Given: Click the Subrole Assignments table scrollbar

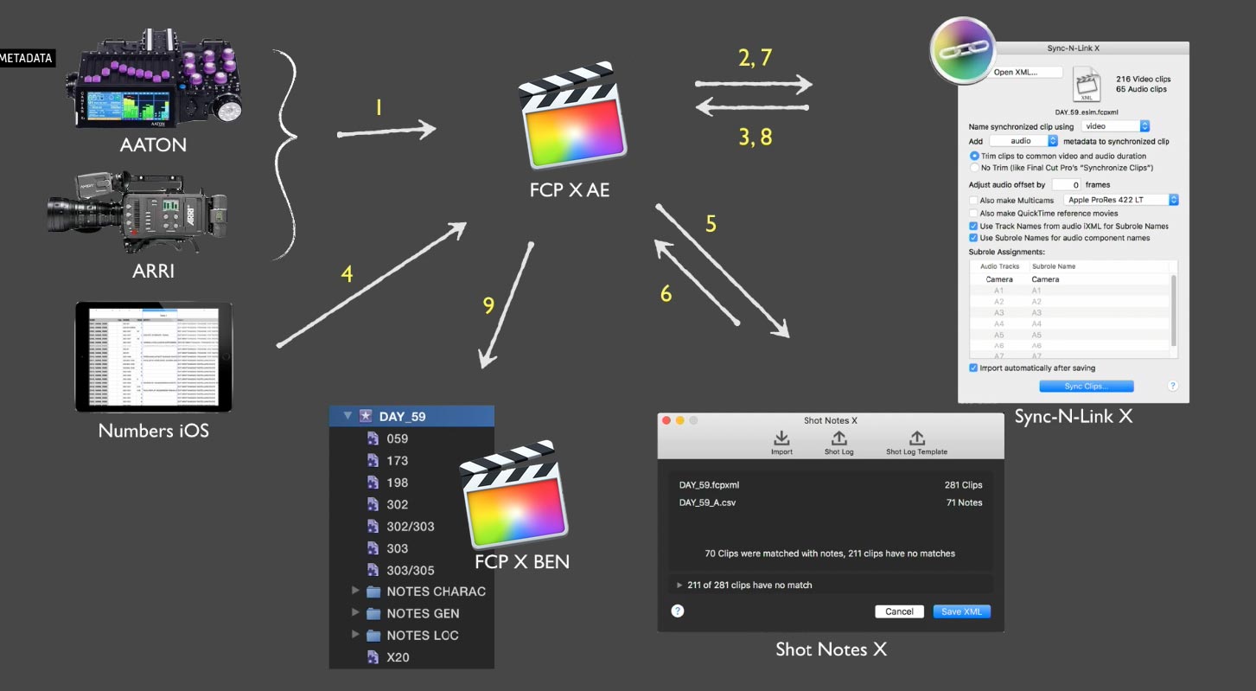Looking at the screenshot, I should [x=1173, y=311].
